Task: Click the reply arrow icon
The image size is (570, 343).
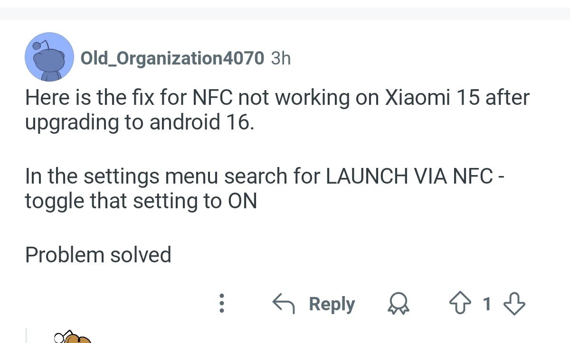Action: 284,304
